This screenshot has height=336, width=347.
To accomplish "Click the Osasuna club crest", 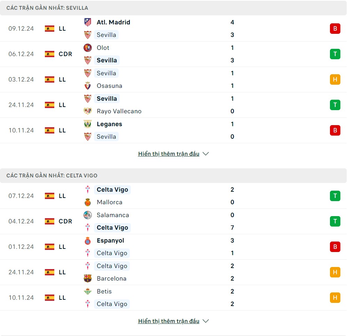I will tap(88, 86).
